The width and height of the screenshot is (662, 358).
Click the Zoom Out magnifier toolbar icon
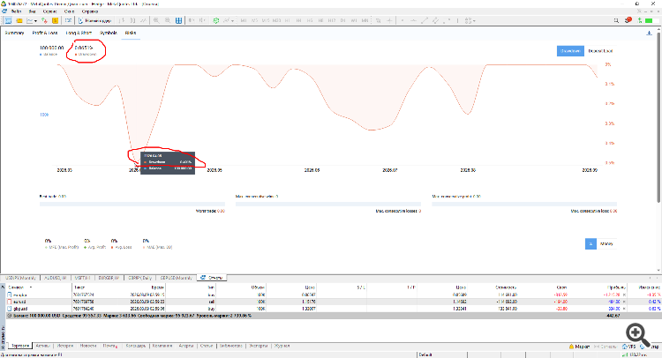point(167,20)
